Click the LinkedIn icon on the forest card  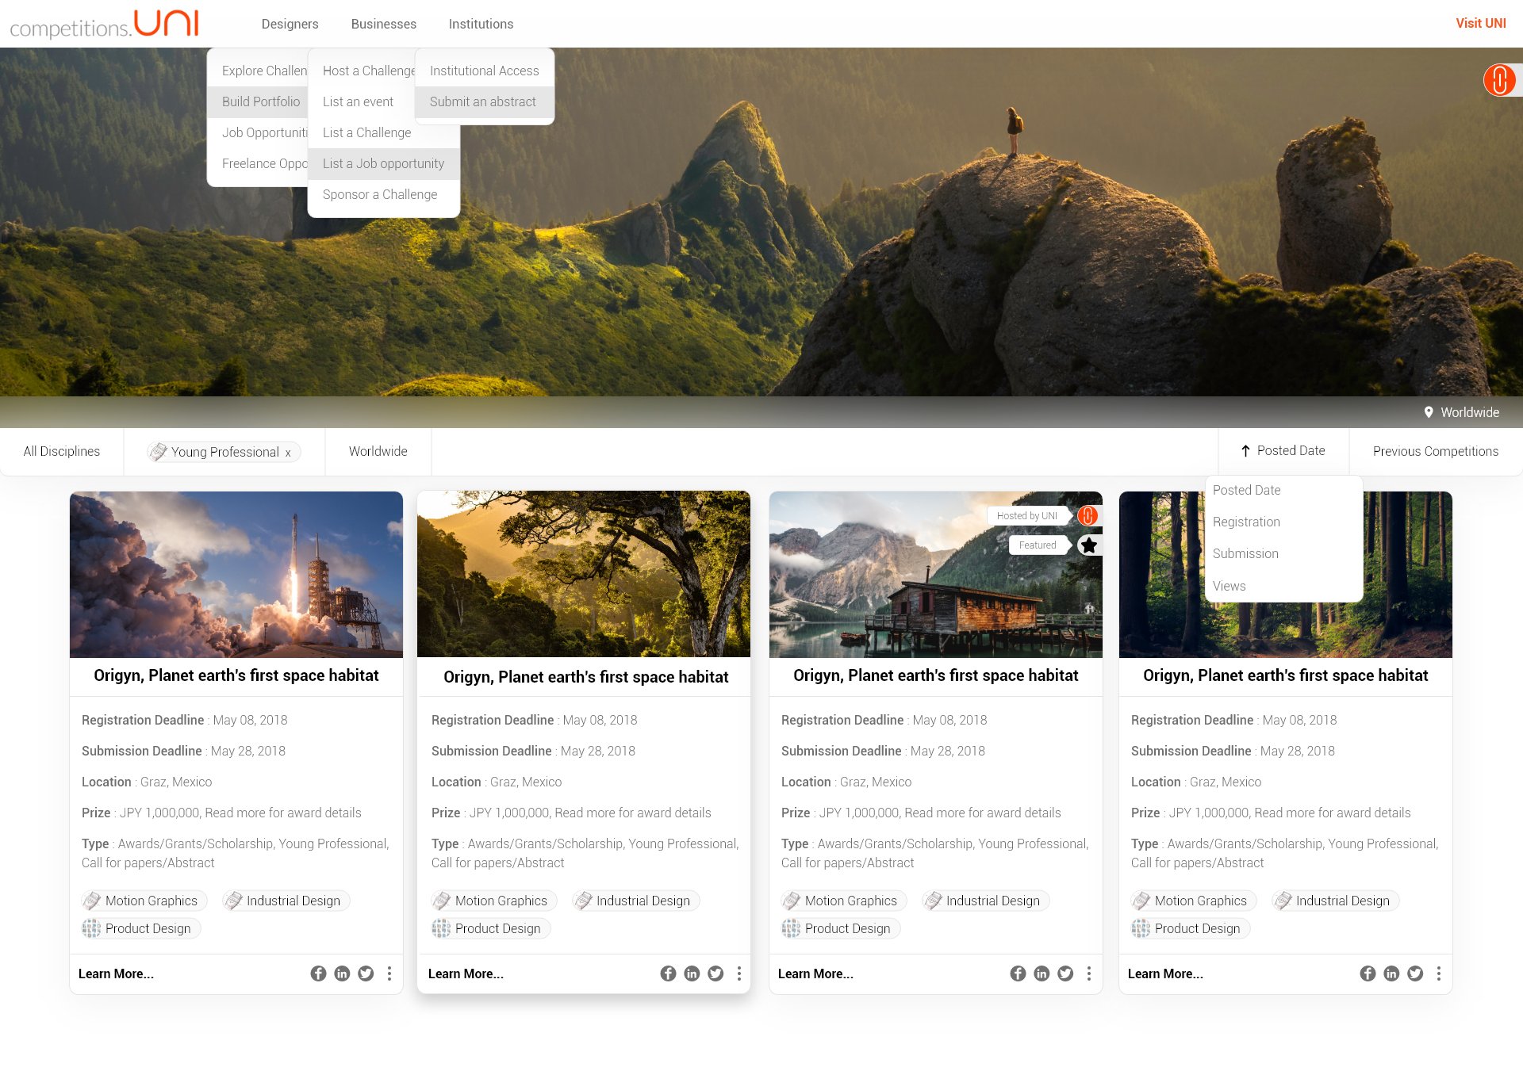click(x=1391, y=973)
